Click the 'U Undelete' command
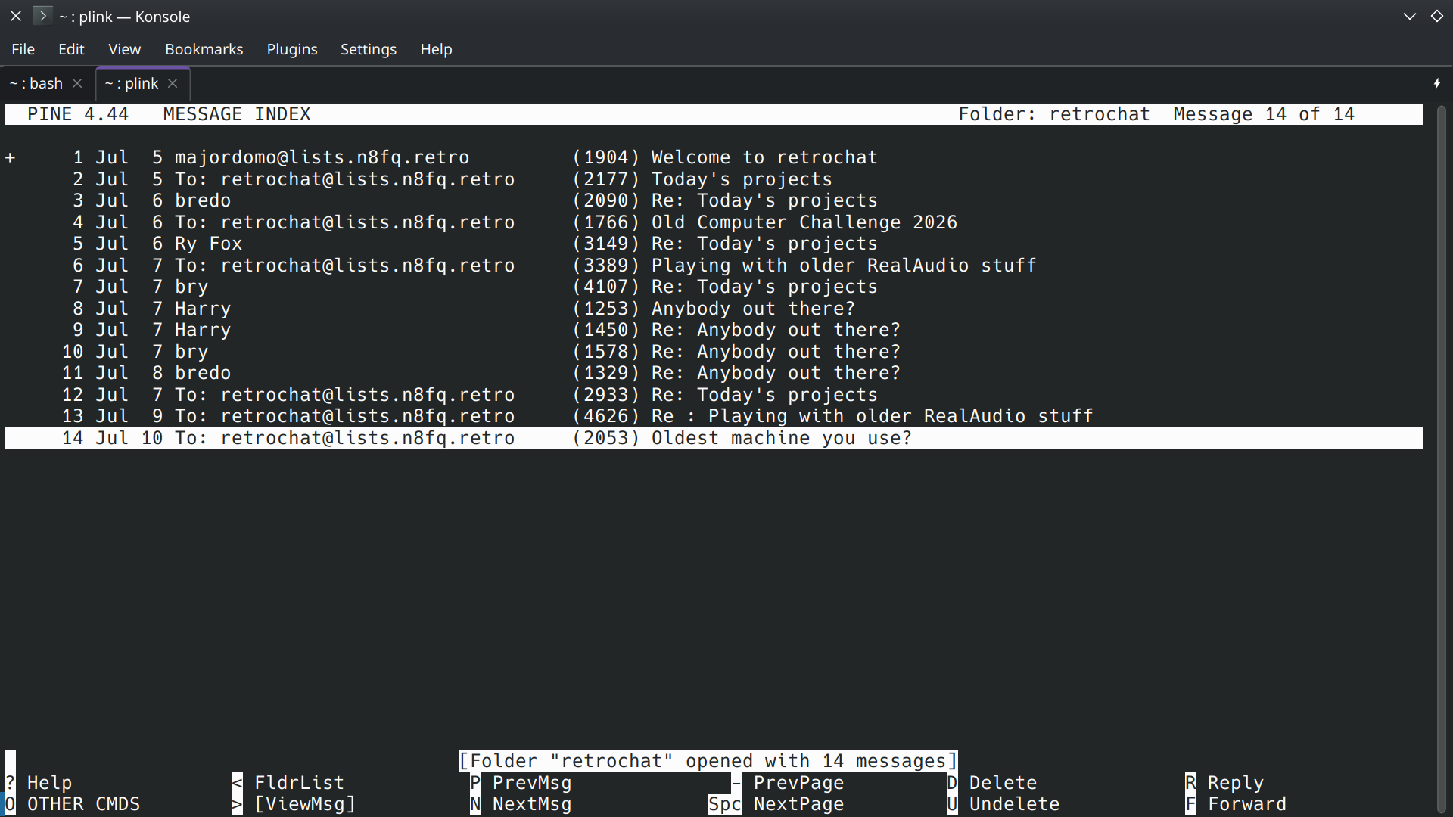Viewport: 1453px width, 817px height. tap(1003, 804)
